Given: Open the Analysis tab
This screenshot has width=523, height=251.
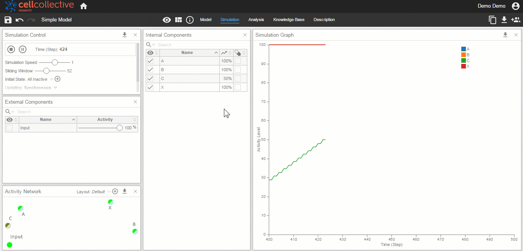Looking at the screenshot, I should tap(256, 20).
